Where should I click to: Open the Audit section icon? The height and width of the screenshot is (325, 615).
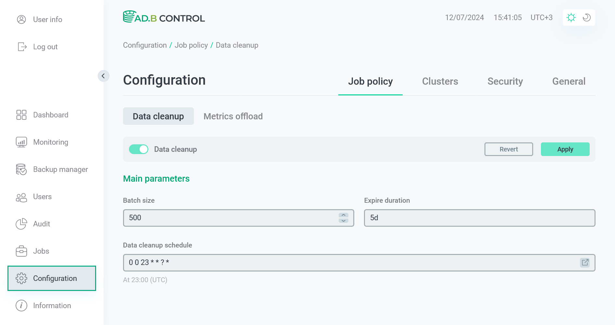point(21,223)
